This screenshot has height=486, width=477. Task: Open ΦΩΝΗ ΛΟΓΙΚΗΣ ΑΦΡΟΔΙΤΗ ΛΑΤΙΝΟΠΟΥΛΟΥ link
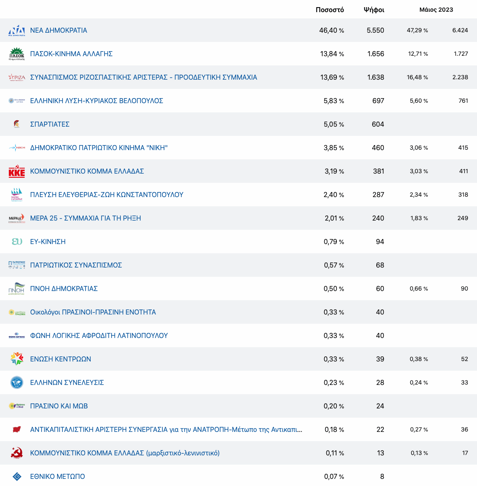(x=99, y=336)
